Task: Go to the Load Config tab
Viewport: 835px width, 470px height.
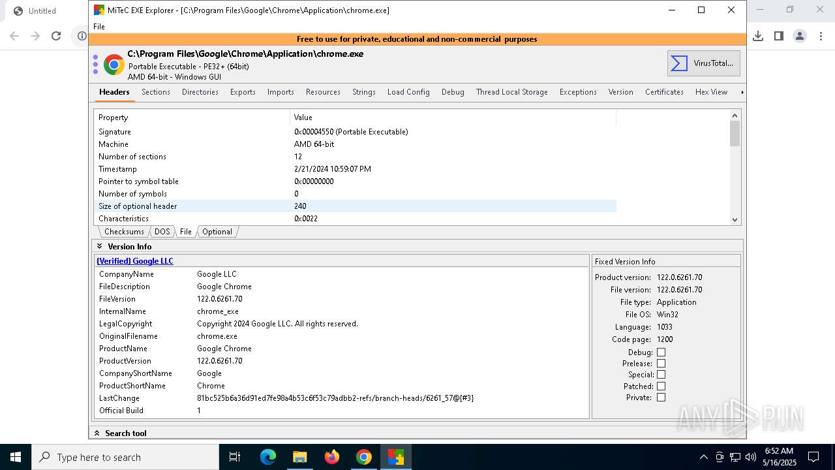Action: click(x=408, y=92)
